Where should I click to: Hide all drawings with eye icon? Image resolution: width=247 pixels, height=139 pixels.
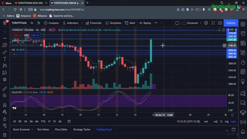coord(5,125)
